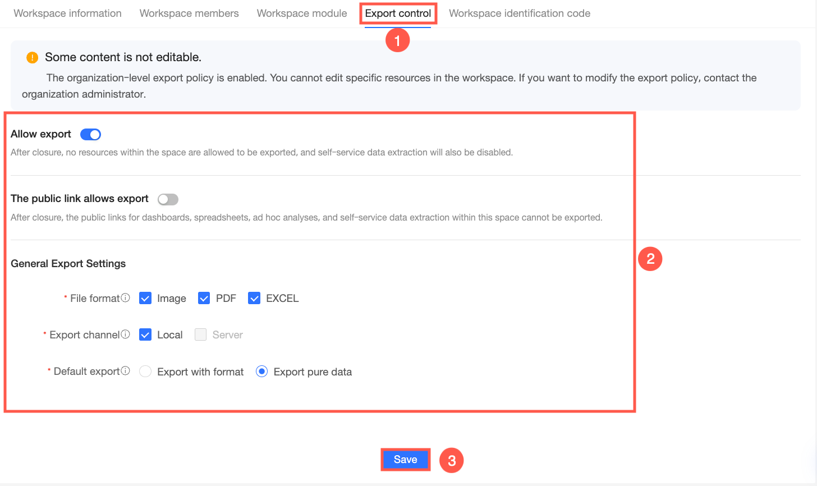Viewport: 817px width, 486px height.
Task: Enable the public link allows export switch
Action: point(168,199)
